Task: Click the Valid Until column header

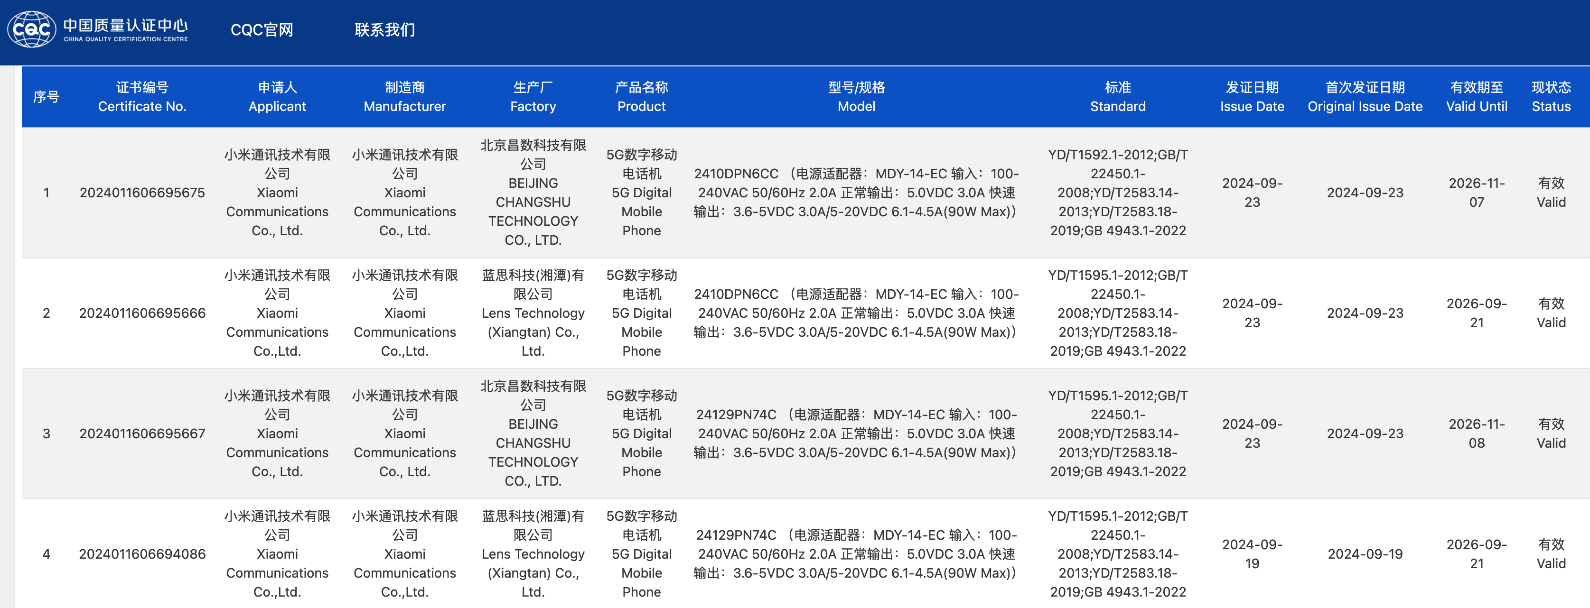Action: 1477,97
